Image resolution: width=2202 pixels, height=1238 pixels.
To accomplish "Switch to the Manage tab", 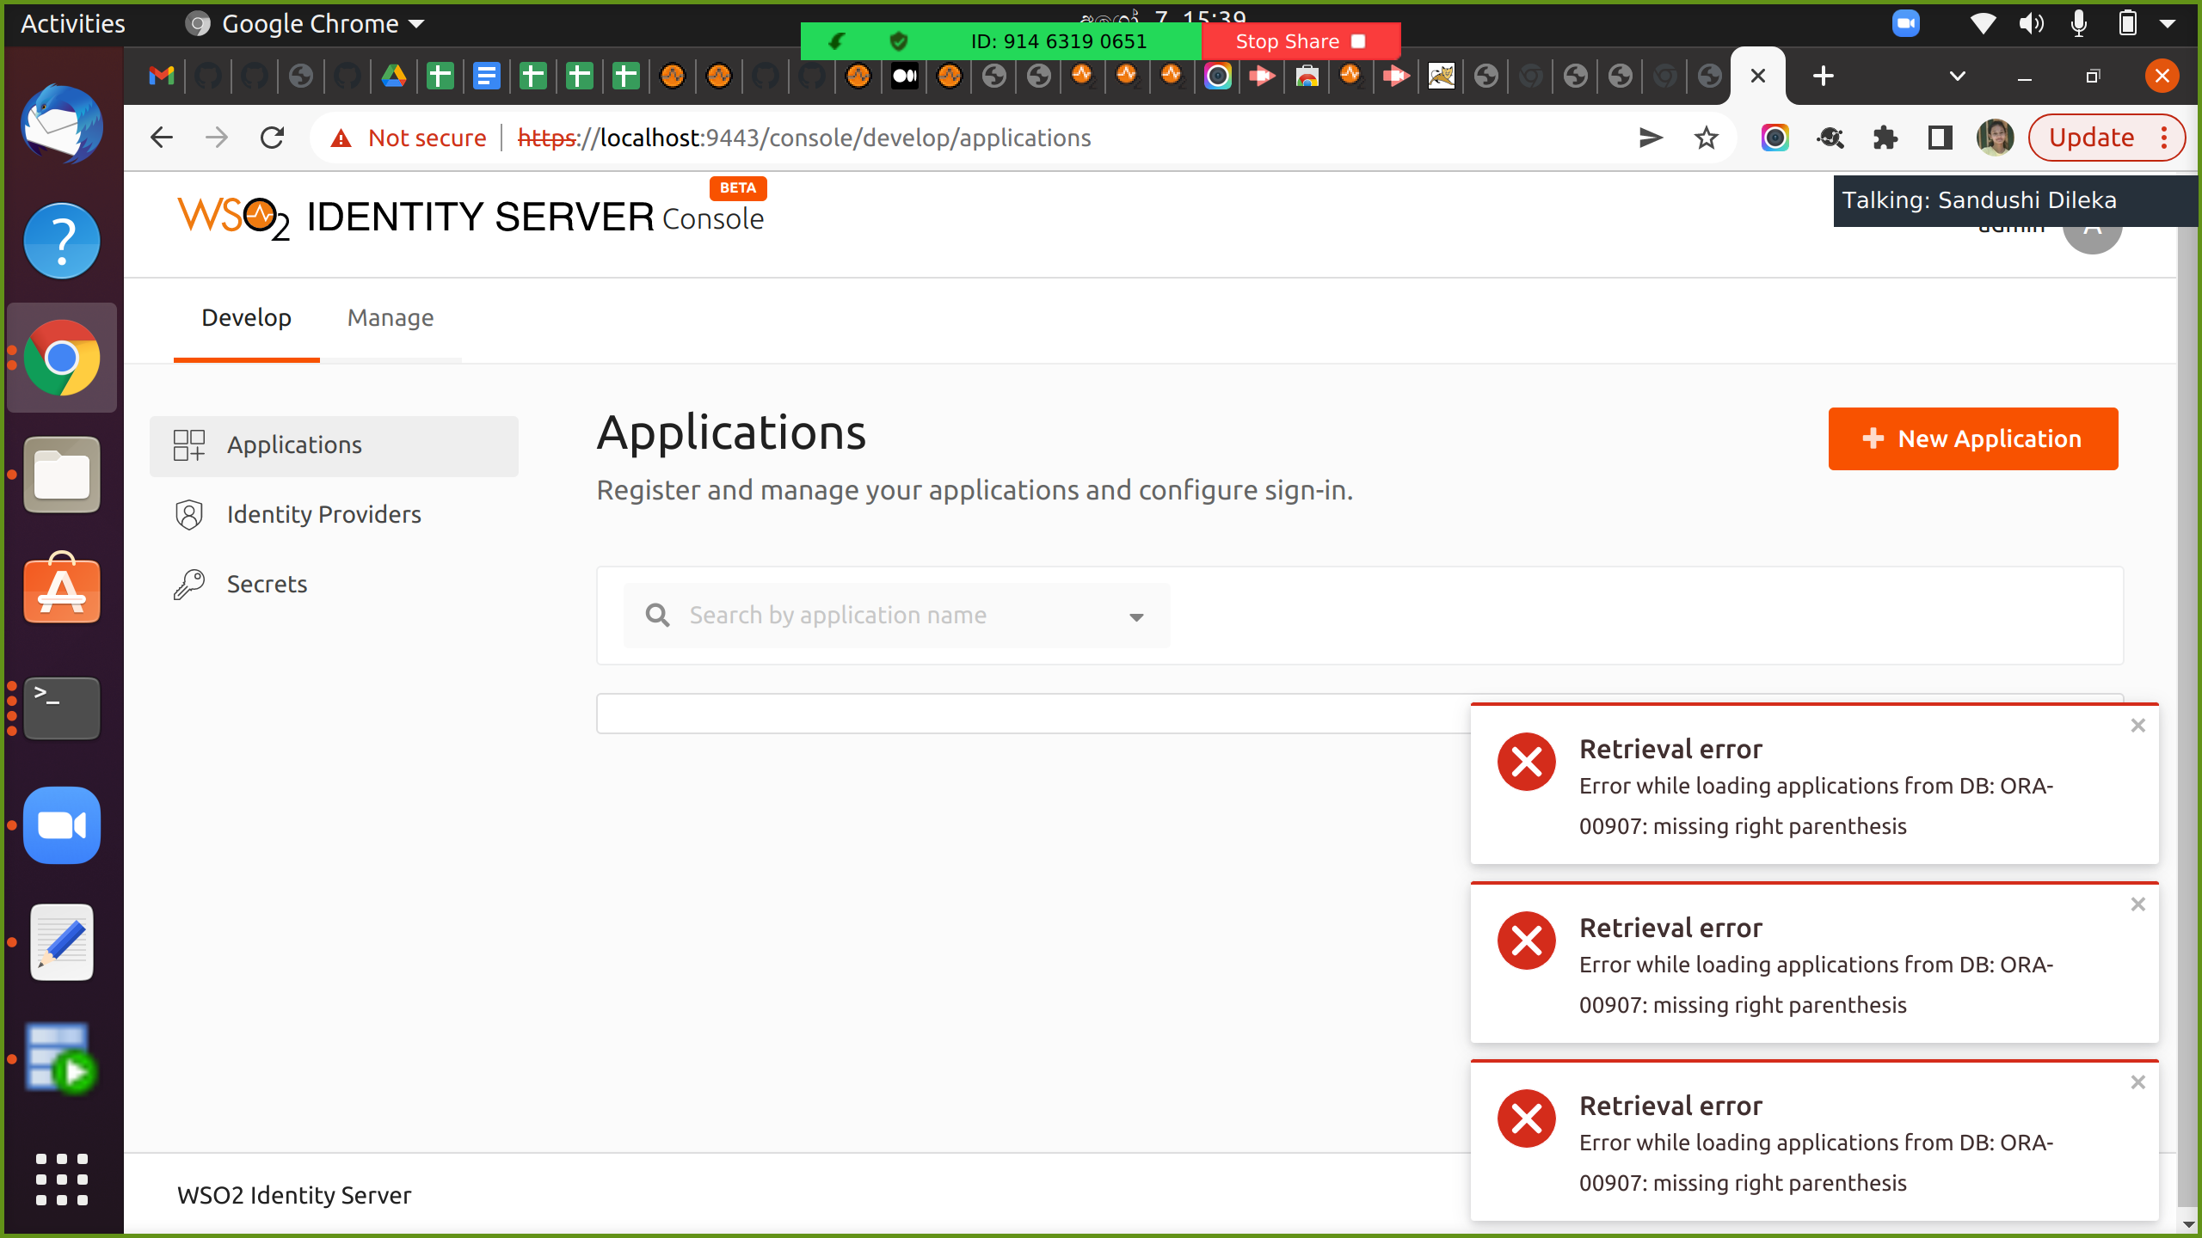I will coord(391,318).
